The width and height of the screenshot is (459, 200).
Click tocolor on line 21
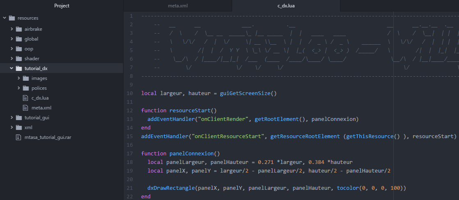pos(348,188)
